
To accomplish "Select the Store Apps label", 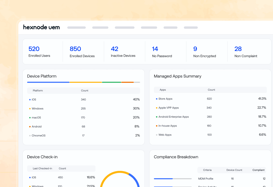I will click(165, 99).
